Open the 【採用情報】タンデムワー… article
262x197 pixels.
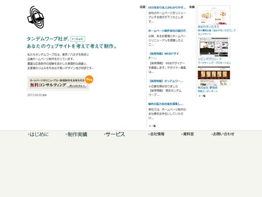tap(165, 81)
